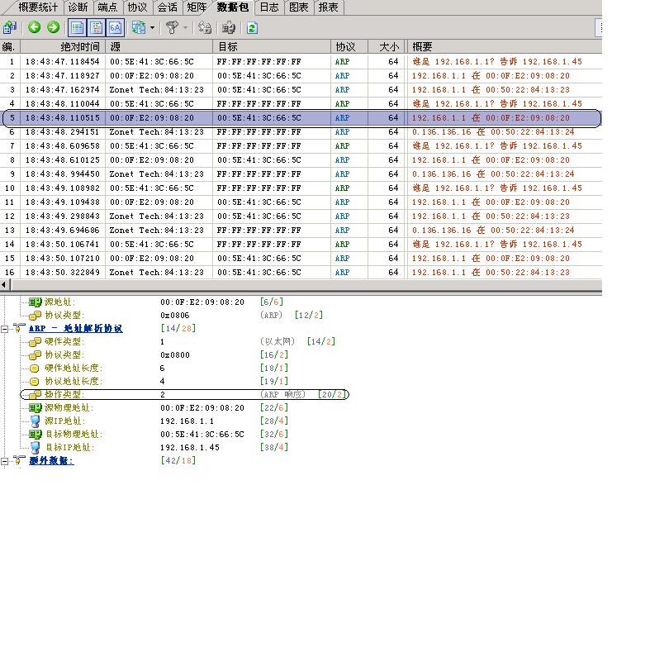This screenshot has width=669, height=661.
Task: Select highlighted packet row 5 at 18:43:48.110515
Action: pos(301,118)
